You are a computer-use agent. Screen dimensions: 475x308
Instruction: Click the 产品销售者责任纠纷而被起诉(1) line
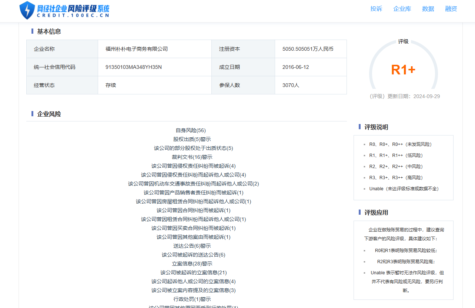tap(194, 192)
